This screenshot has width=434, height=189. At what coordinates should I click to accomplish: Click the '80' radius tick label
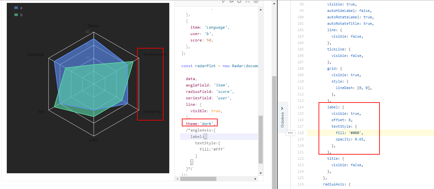click(x=88, y=32)
